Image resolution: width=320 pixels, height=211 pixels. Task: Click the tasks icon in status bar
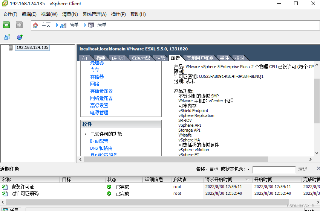point(5,209)
